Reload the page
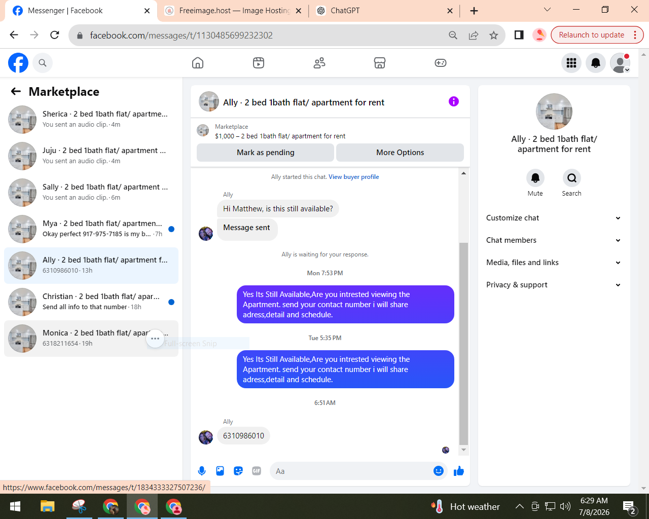 point(55,35)
